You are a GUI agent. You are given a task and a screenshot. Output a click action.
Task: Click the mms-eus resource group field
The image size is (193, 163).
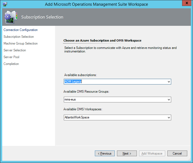(x=117, y=100)
